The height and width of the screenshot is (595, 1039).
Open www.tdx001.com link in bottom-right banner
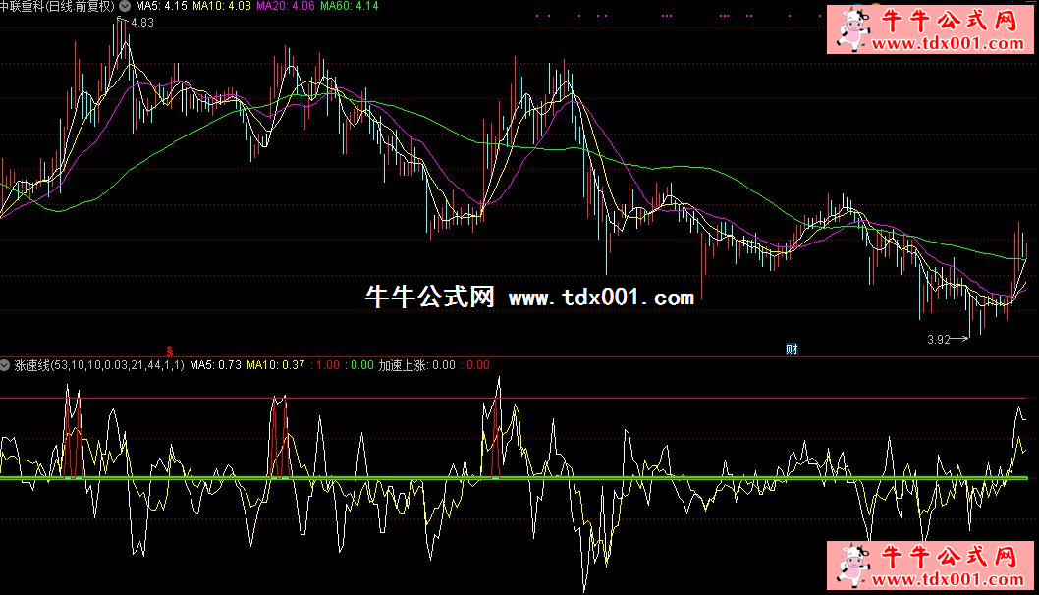tap(945, 579)
